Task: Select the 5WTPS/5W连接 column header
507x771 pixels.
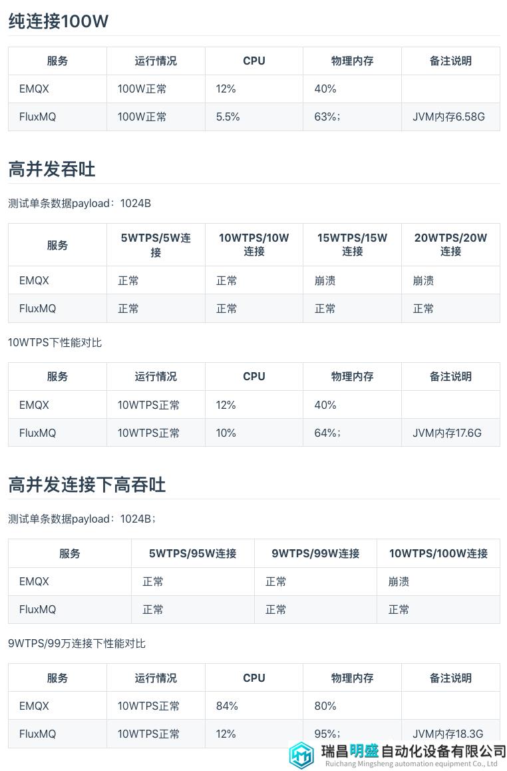Action: (x=156, y=245)
